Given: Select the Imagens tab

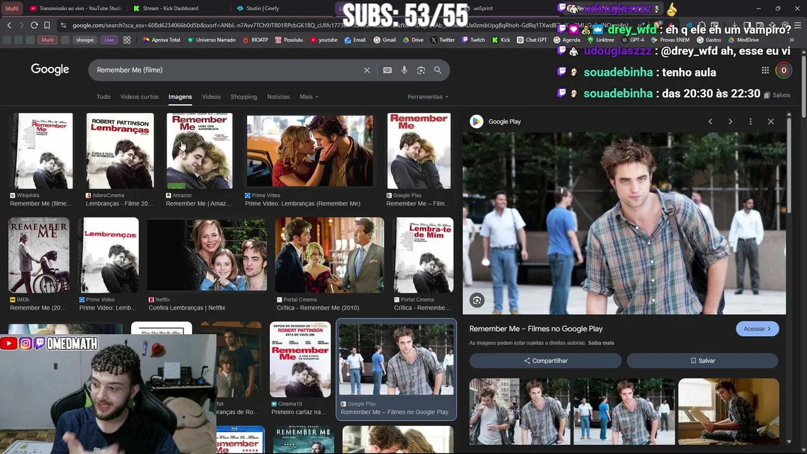Looking at the screenshot, I should point(180,97).
